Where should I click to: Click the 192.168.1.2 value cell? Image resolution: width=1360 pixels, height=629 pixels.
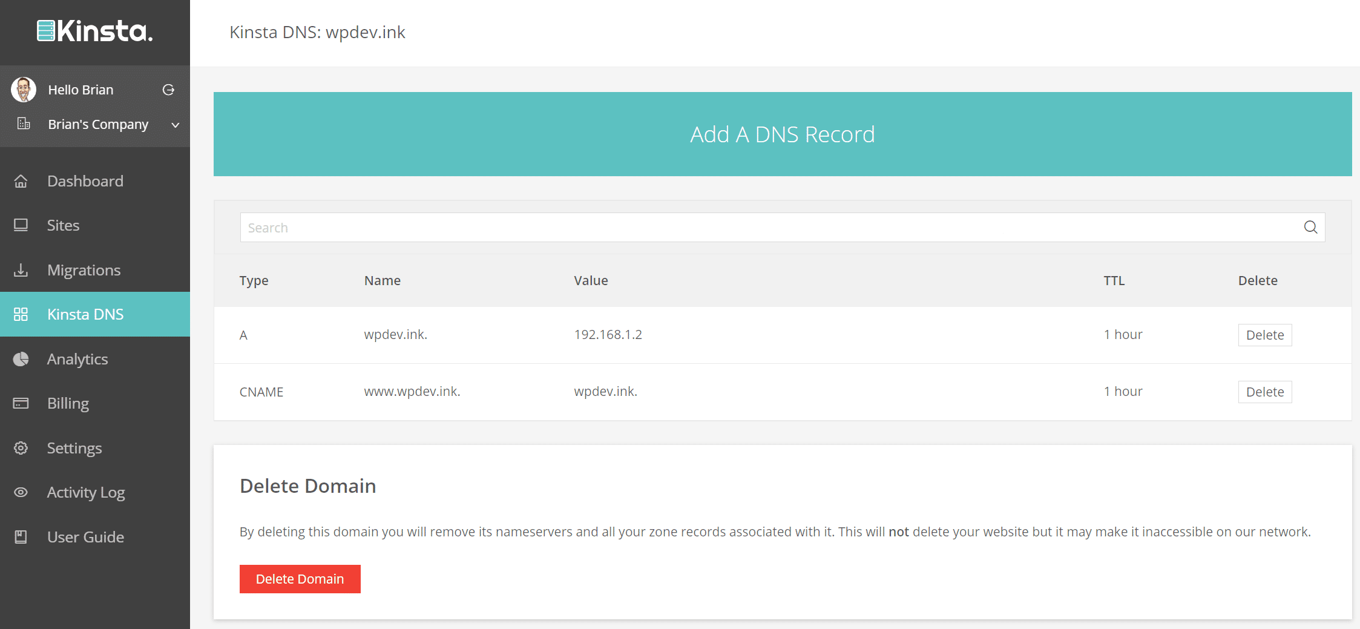point(608,334)
